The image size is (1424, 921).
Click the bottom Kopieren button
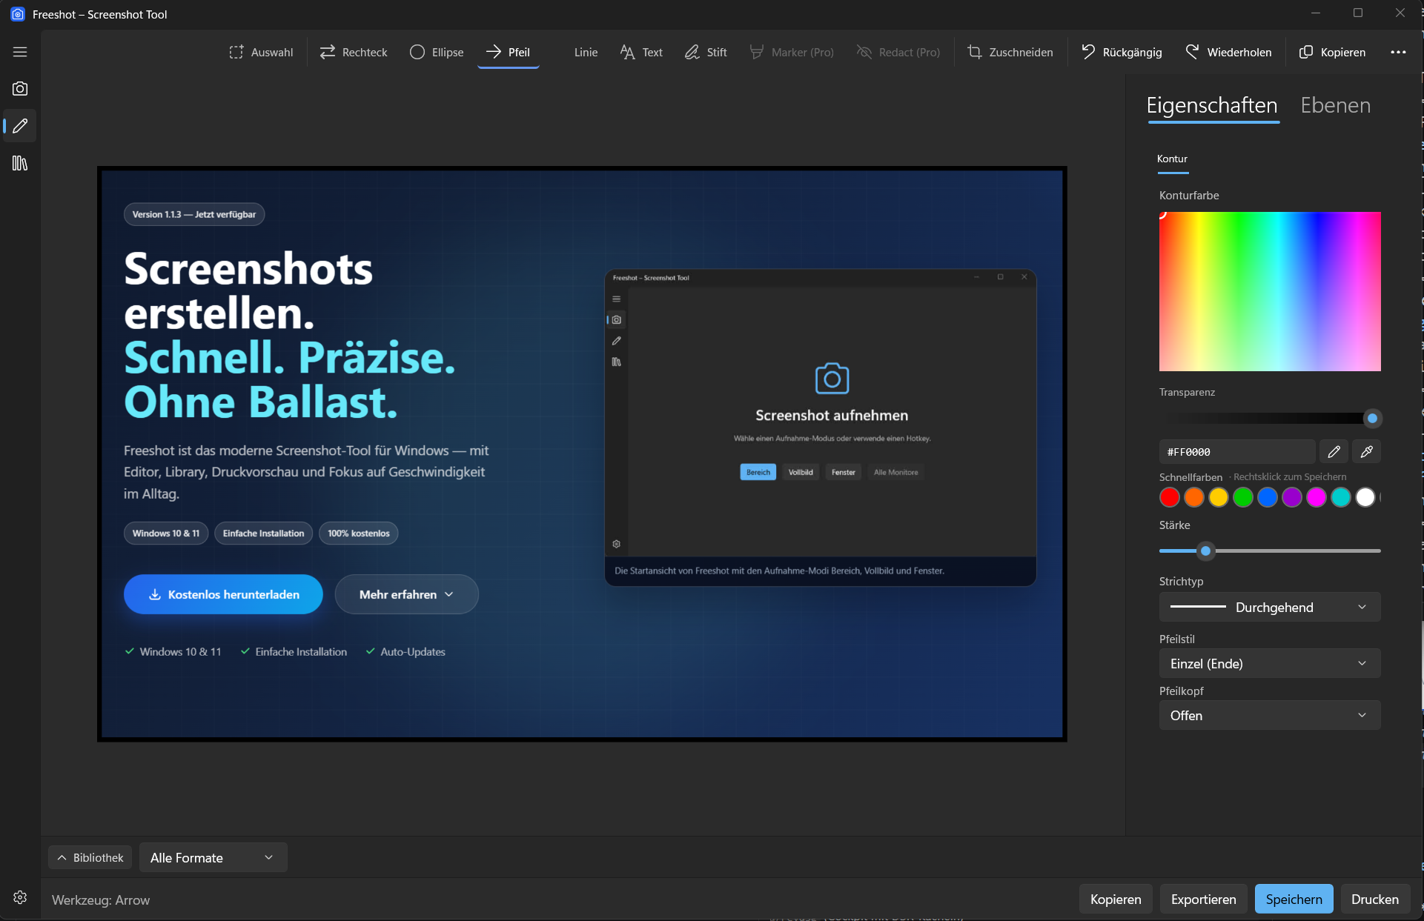[x=1116, y=899]
